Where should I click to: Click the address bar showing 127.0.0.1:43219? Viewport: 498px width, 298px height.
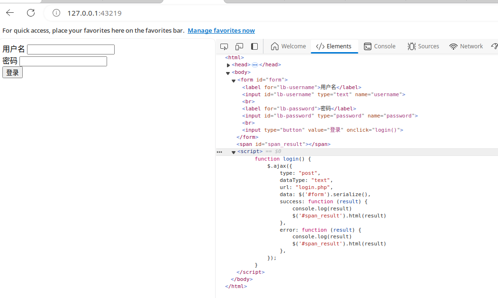click(x=94, y=13)
